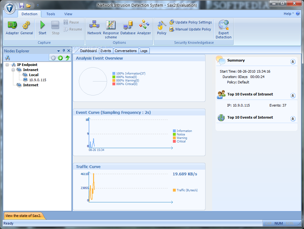The image size is (304, 229).
Task: Click the Events: 37 value
Action: point(278,105)
